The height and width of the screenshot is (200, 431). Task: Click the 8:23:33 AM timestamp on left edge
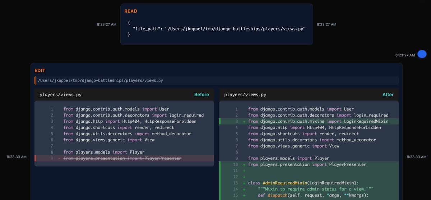[17, 157]
